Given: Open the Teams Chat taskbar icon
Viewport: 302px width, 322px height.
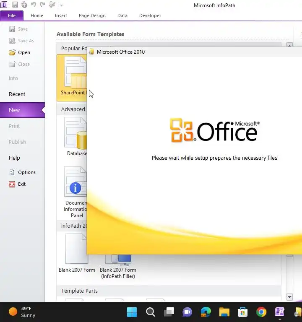Looking at the screenshot, I should click(x=187, y=312).
